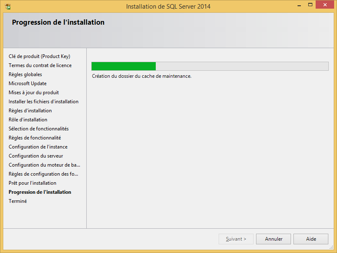Viewport: 337px width, 253px height.
Task: Click the green installation progress bar
Action: click(210, 66)
